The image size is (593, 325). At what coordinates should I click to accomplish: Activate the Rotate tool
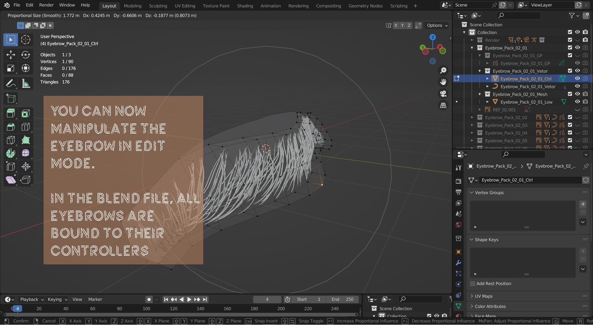coord(26,55)
